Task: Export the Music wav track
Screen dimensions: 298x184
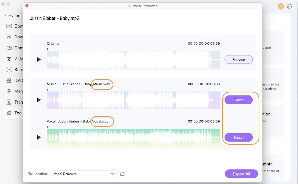Action: click(x=238, y=100)
